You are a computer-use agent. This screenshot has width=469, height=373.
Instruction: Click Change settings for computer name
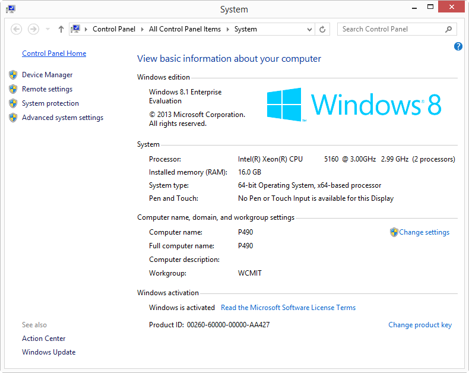[424, 232]
